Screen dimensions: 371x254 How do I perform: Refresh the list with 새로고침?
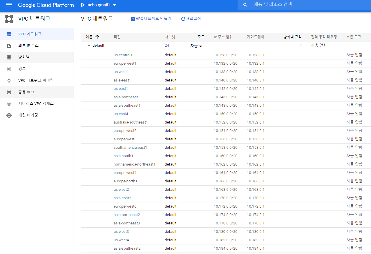pyautogui.click(x=191, y=19)
